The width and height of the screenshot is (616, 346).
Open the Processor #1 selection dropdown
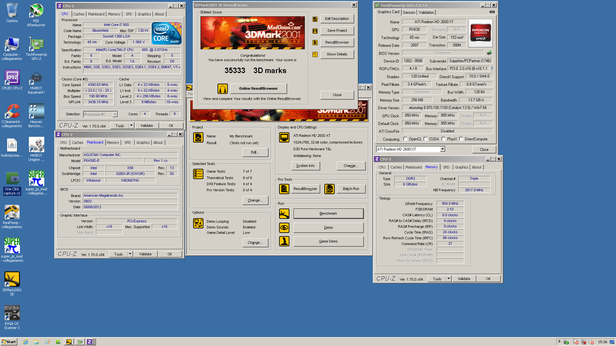pos(115,114)
